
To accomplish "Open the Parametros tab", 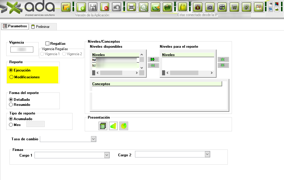I will tap(15, 26).
